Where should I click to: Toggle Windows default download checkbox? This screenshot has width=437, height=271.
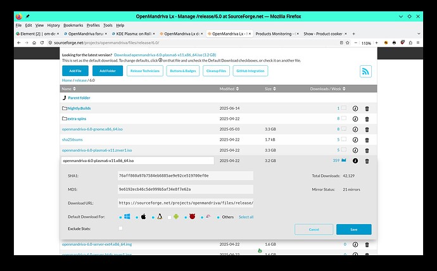click(x=120, y=217)
